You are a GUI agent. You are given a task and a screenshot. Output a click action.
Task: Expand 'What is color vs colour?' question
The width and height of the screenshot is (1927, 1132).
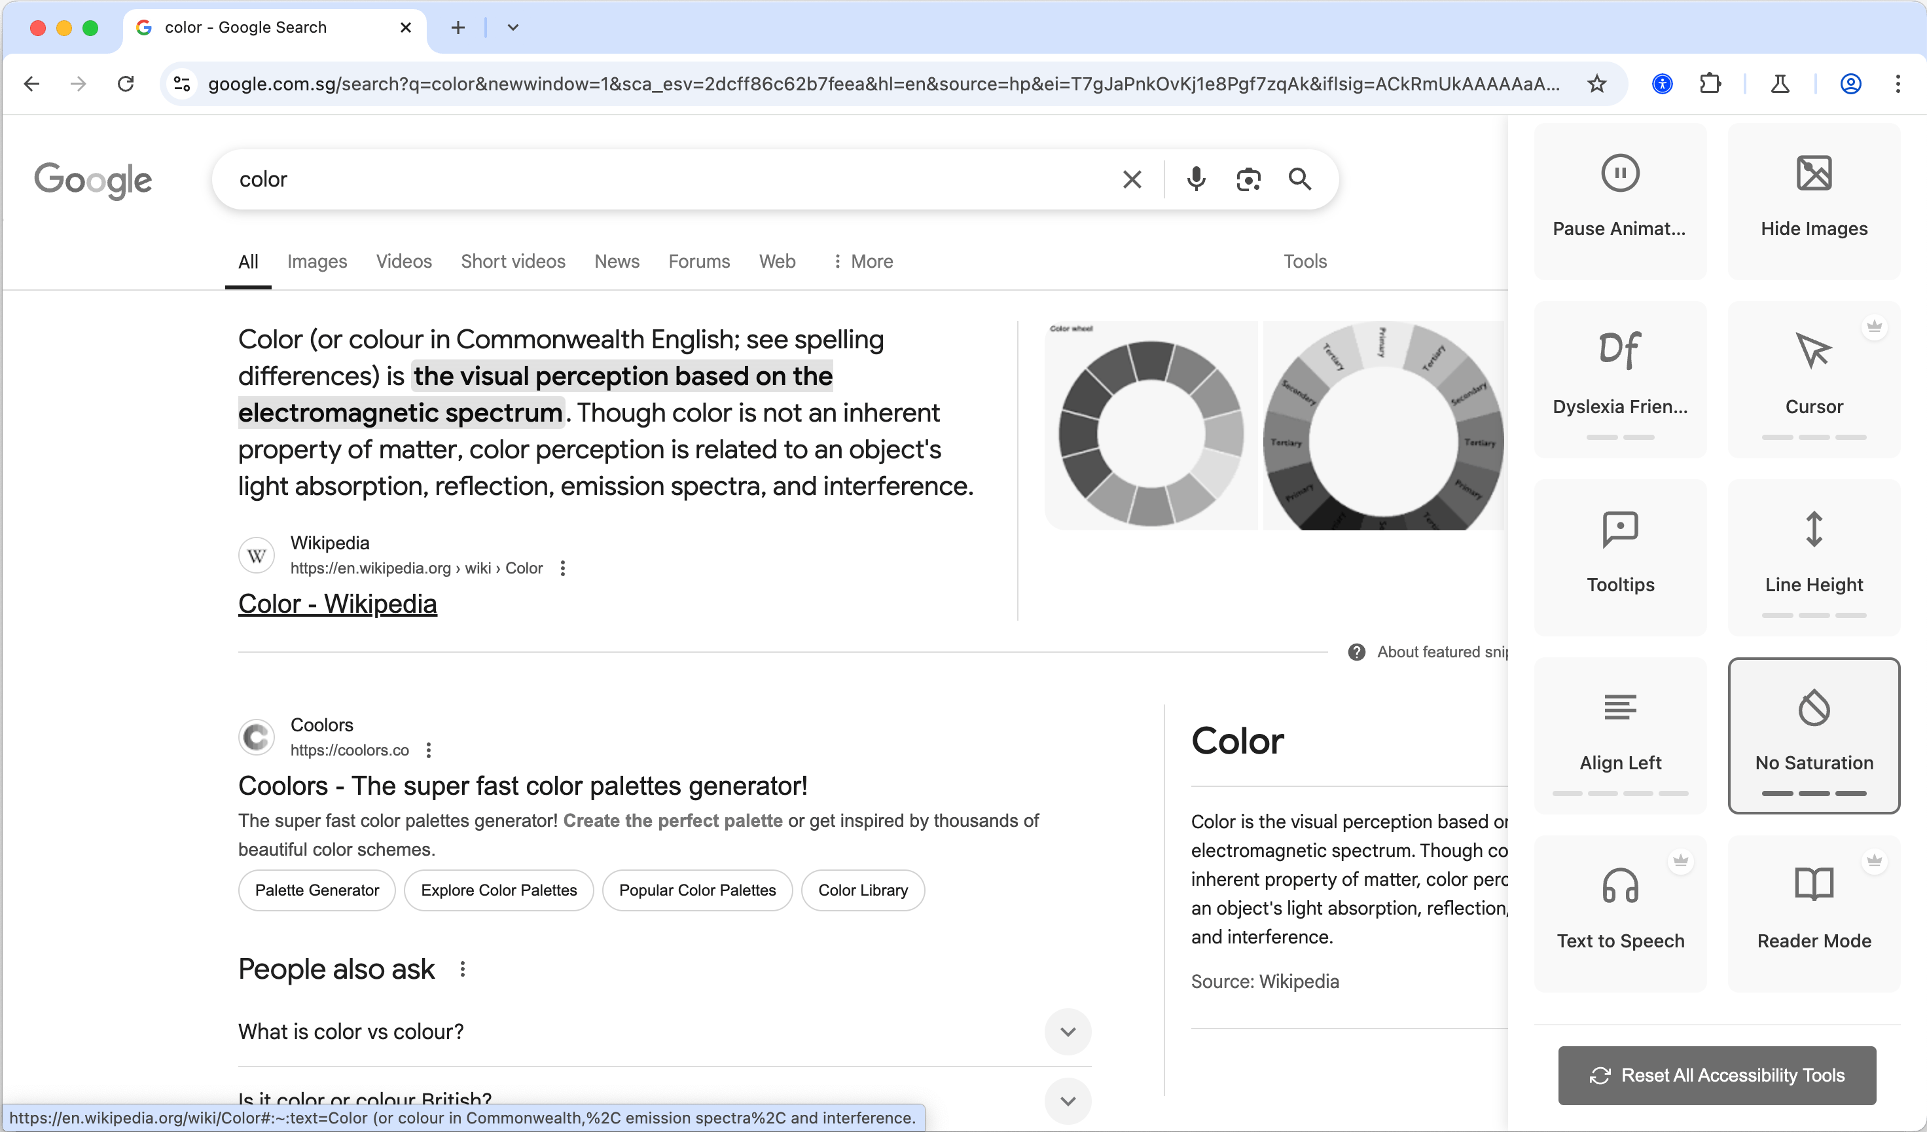tap(664, 1032)
